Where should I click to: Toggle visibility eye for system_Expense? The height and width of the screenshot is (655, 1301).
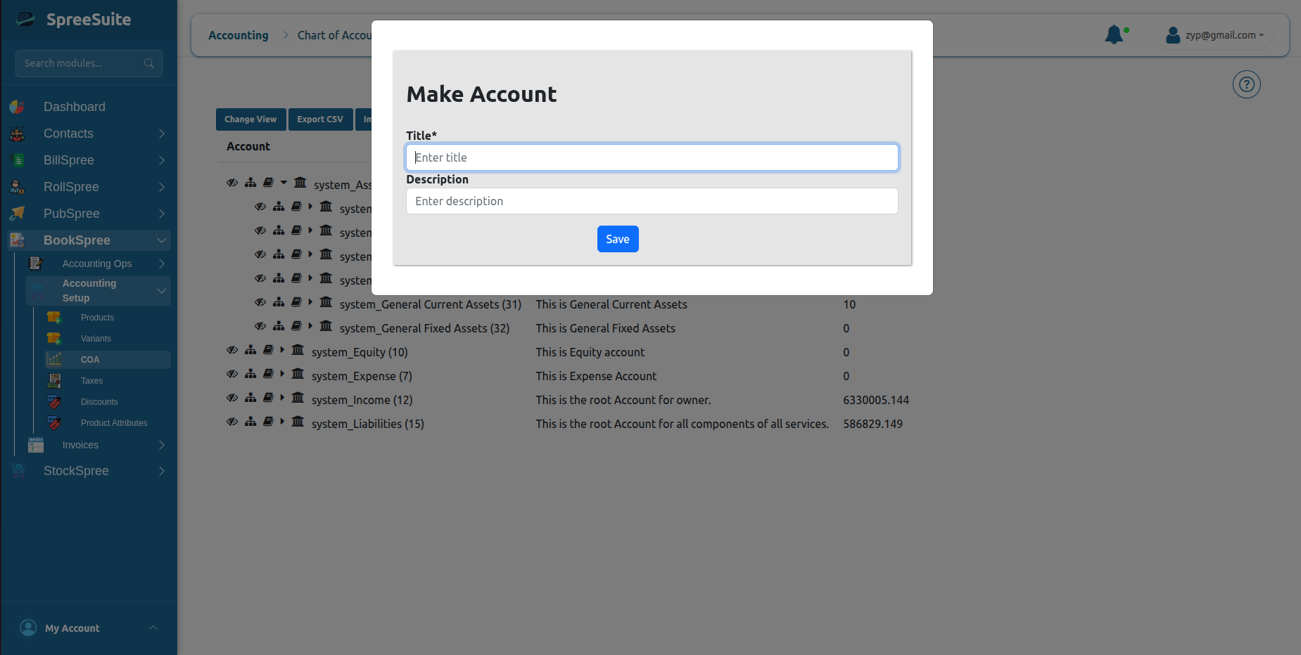point(232,374)
